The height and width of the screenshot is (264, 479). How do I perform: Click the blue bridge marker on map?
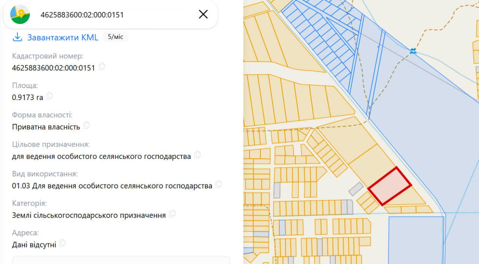[413, 51]
